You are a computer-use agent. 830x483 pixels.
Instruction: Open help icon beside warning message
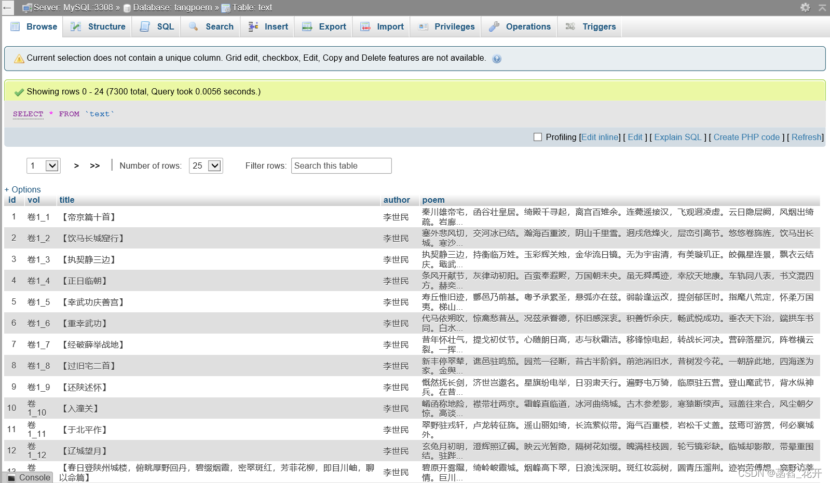(x=497, y=59)
